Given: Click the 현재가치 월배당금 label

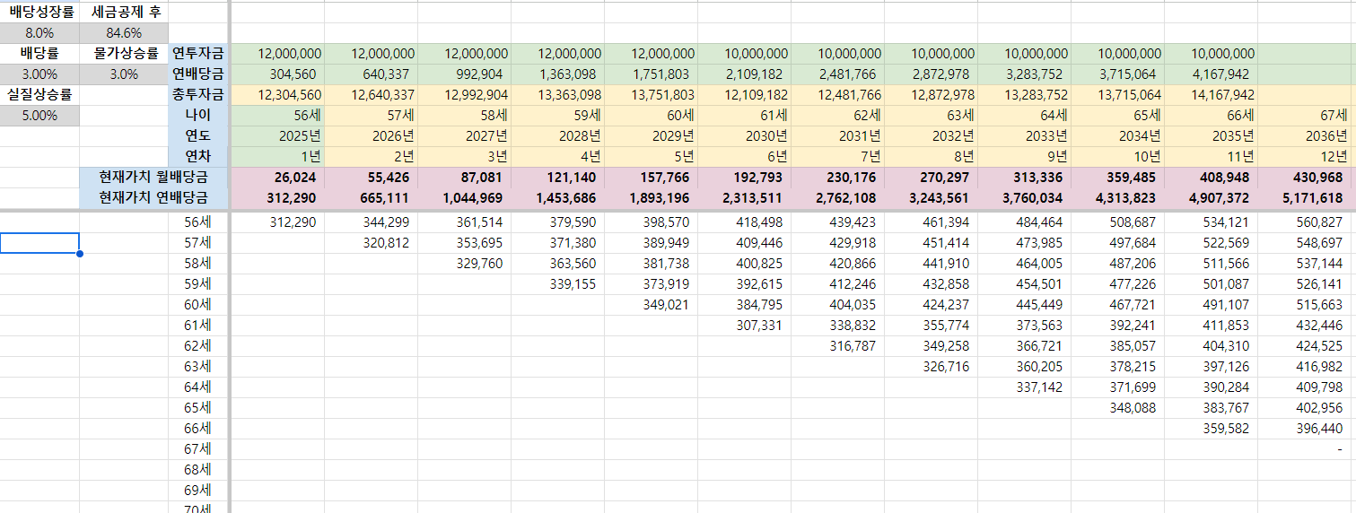Looking at the screenshot, I should pyautogui.click(x=153, y=177).
